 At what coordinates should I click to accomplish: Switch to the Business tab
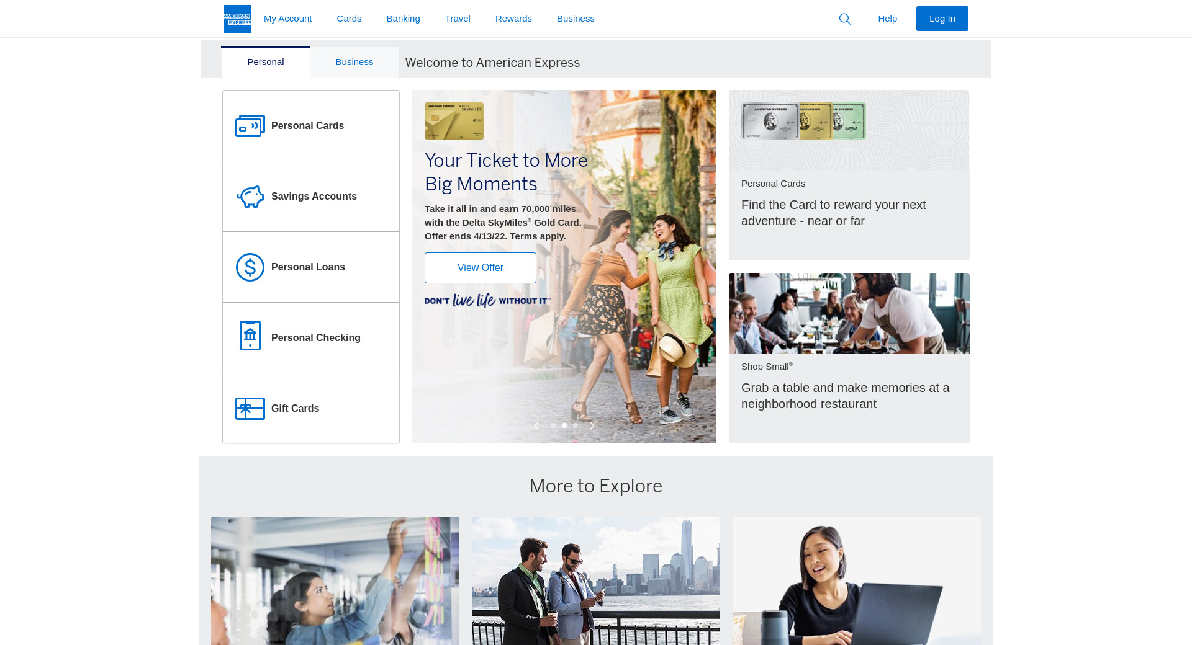(354, 62)
